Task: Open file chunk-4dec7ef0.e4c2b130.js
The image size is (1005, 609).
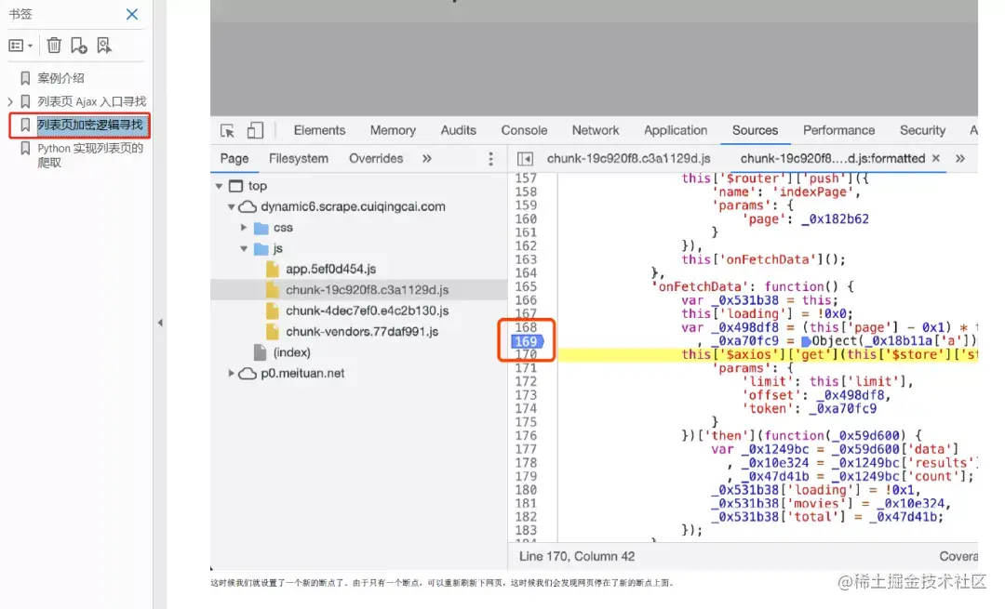Action: (x=367, y=311)
